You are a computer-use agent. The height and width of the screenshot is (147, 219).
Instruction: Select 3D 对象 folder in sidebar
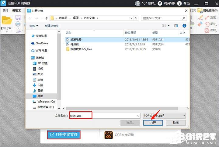(40, 63)
